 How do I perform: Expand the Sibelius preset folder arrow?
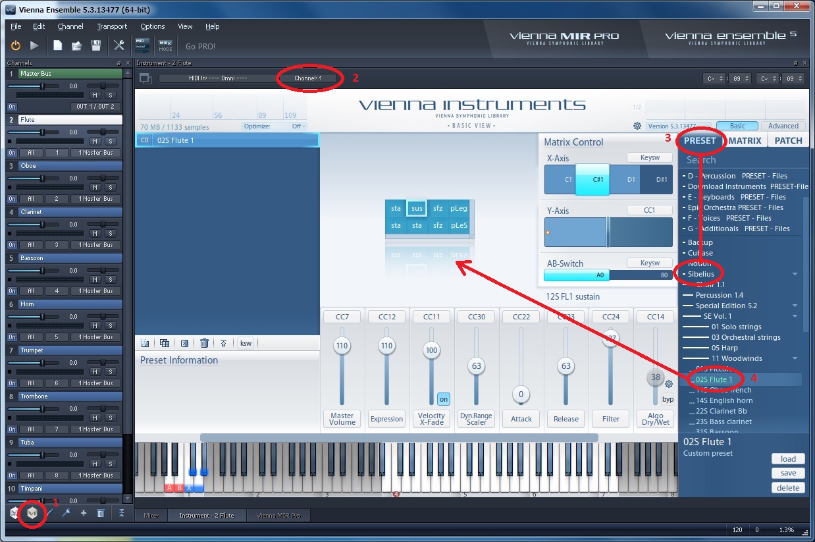click(795, 274)
